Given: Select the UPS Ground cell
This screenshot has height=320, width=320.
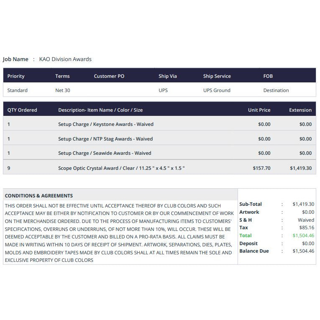Looking at the screenshot, I should [x=217, y=90].
